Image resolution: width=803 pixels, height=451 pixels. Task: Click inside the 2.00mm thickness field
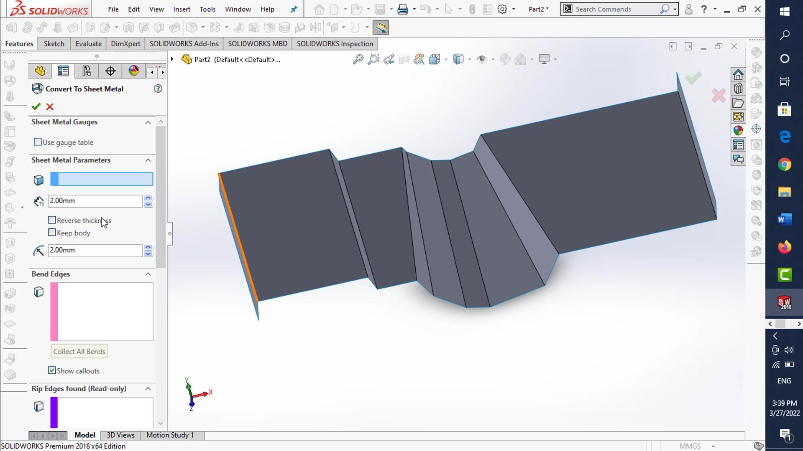tap(95, 201)
